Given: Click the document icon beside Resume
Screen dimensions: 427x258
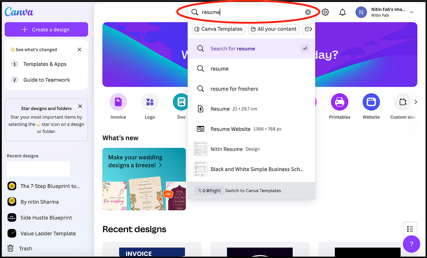Looking at the screenshot, I should click(201, 109).
